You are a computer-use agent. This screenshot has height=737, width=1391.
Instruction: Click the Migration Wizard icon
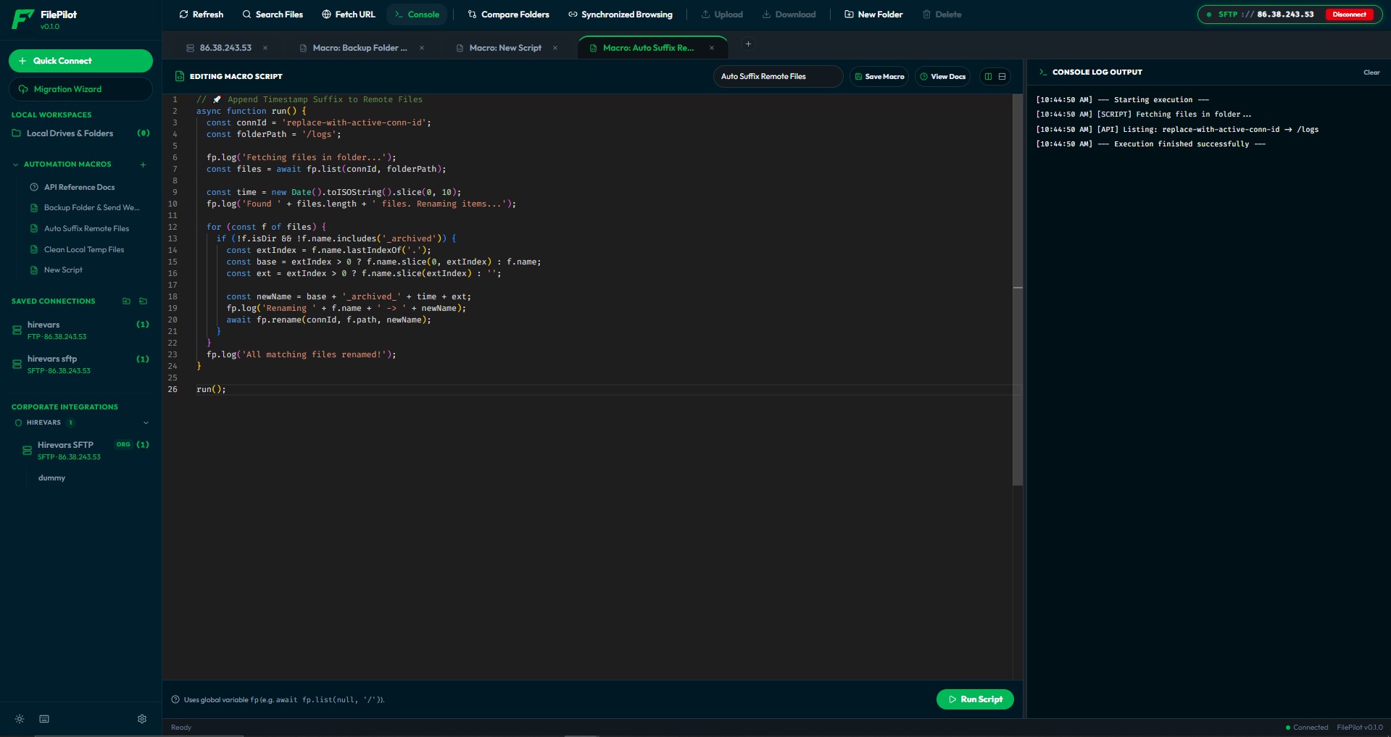point(23,89)
